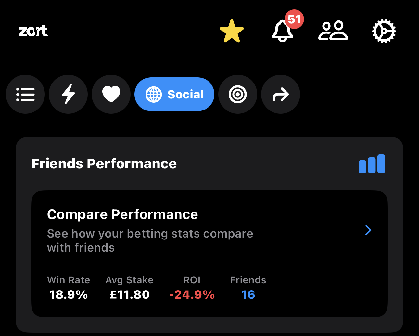419x336 pixels.
Task: Click the Friends count showing 16
Action: point(248,295)
